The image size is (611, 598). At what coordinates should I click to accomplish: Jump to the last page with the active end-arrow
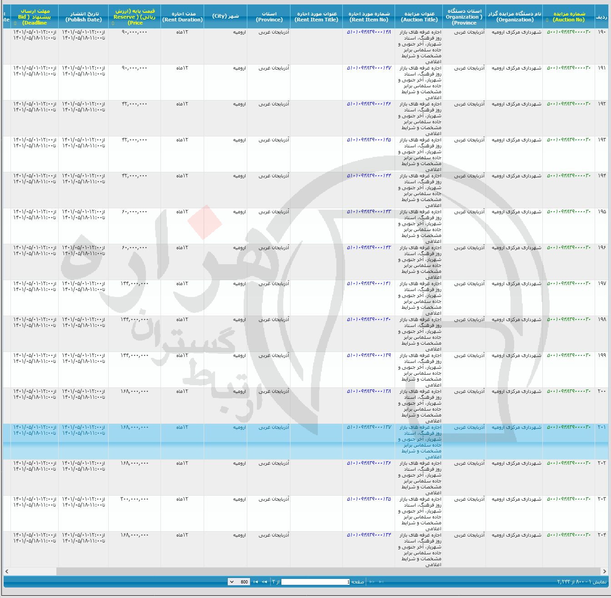click(x=255, y=582)
